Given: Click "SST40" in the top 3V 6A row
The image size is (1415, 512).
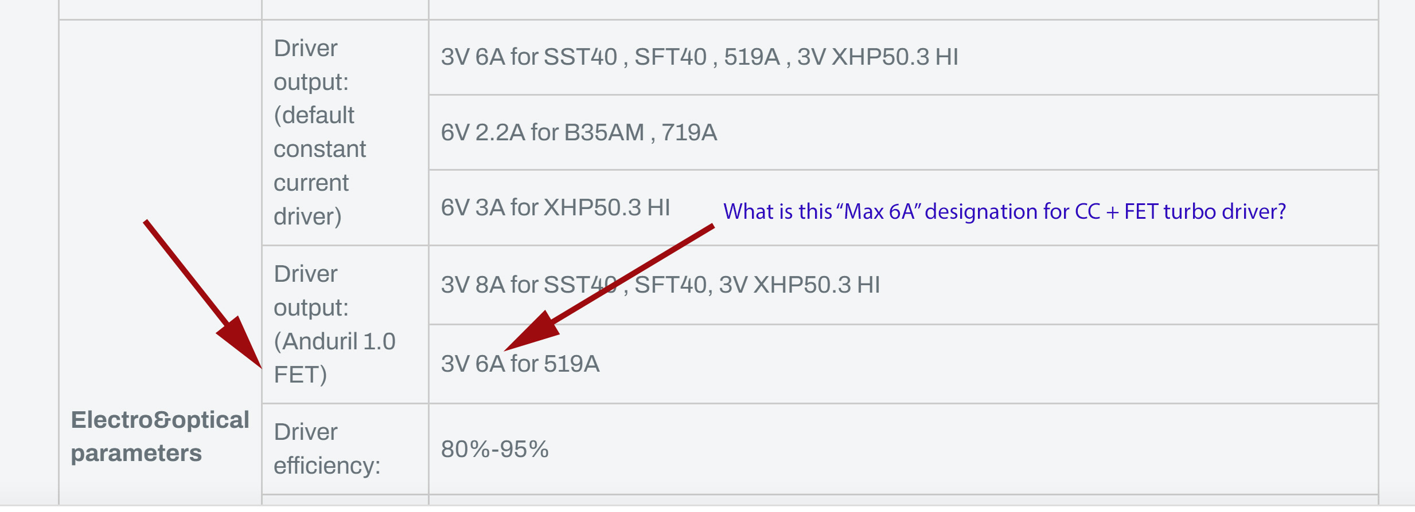Looking at the screenshot, I should (580, 57).
